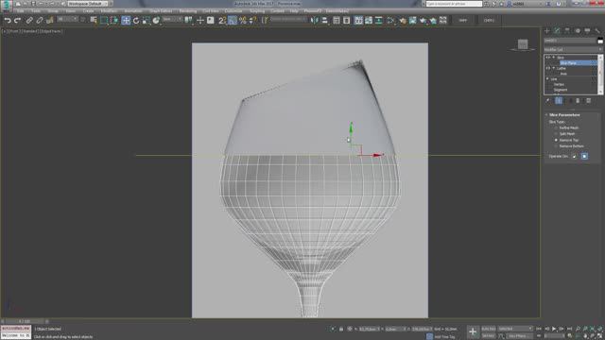Image resolution: width=605 pixels, height=340 pixels.
Task: Activate the Select and Place tool
Action: click(156, 21)
